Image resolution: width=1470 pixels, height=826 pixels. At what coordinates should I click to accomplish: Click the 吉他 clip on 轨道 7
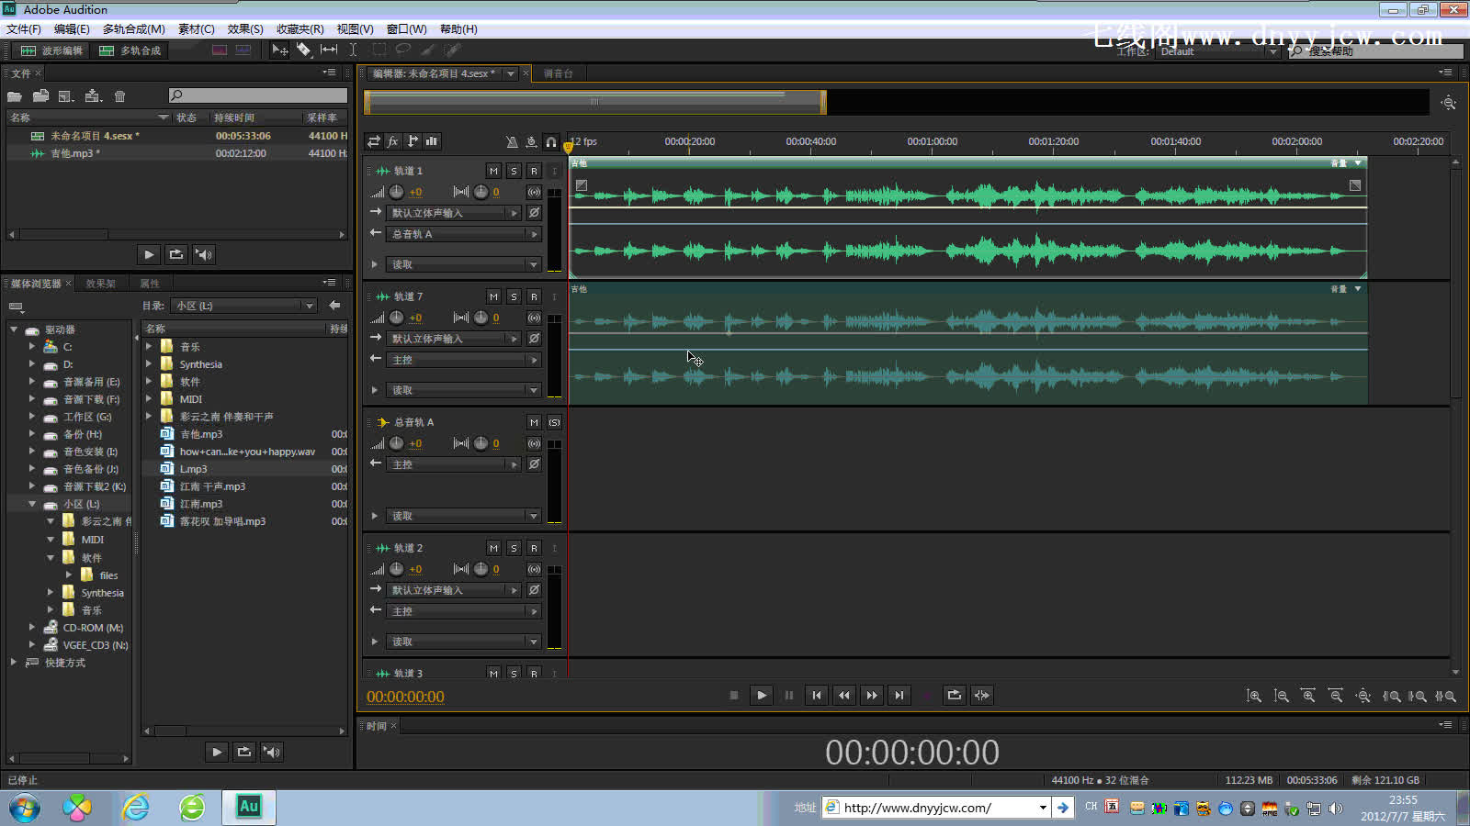tap(967, 344)
